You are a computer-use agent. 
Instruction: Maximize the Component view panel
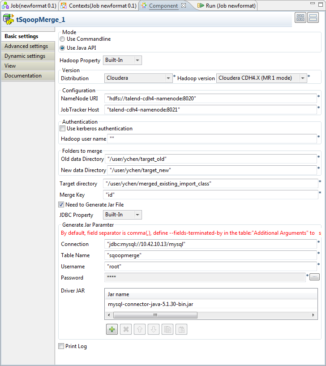point(320,4)
